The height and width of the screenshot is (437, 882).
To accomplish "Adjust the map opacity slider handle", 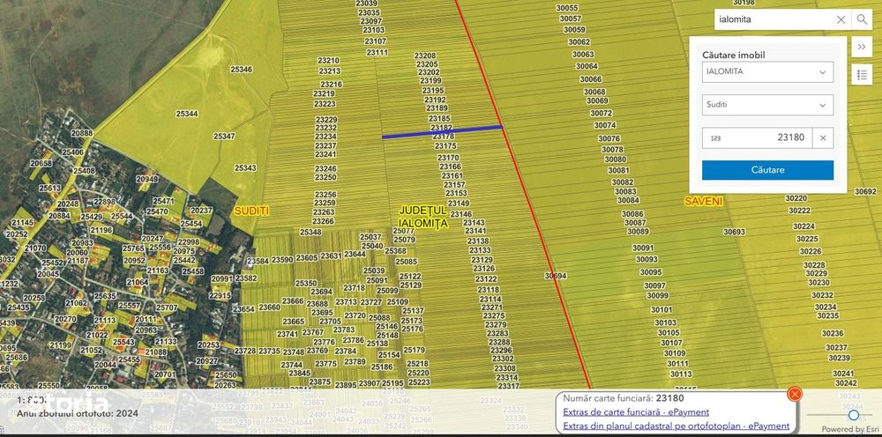I will pyautogui.click(x=853, y=415).
